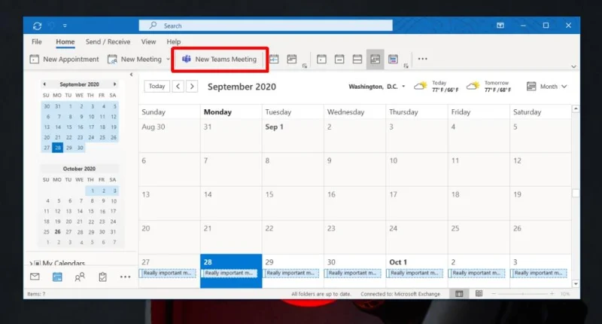This screenshot has width=602, height=324.
Task: Click the Connected to Microsoft Exchange status
Action: pyautogui.click(x=400, y=294)
